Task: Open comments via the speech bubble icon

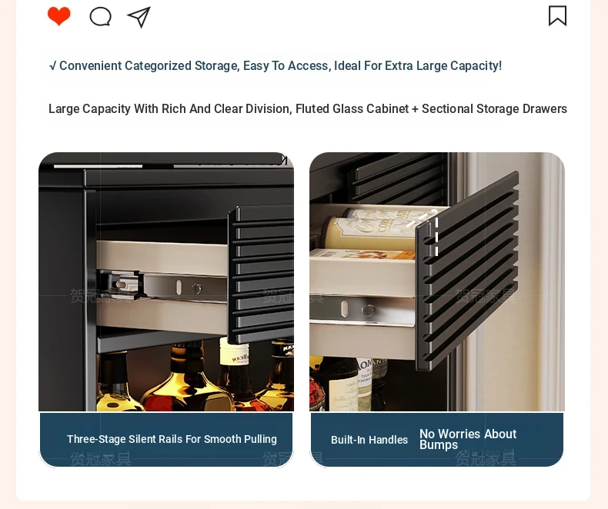Action: (100, 17)
